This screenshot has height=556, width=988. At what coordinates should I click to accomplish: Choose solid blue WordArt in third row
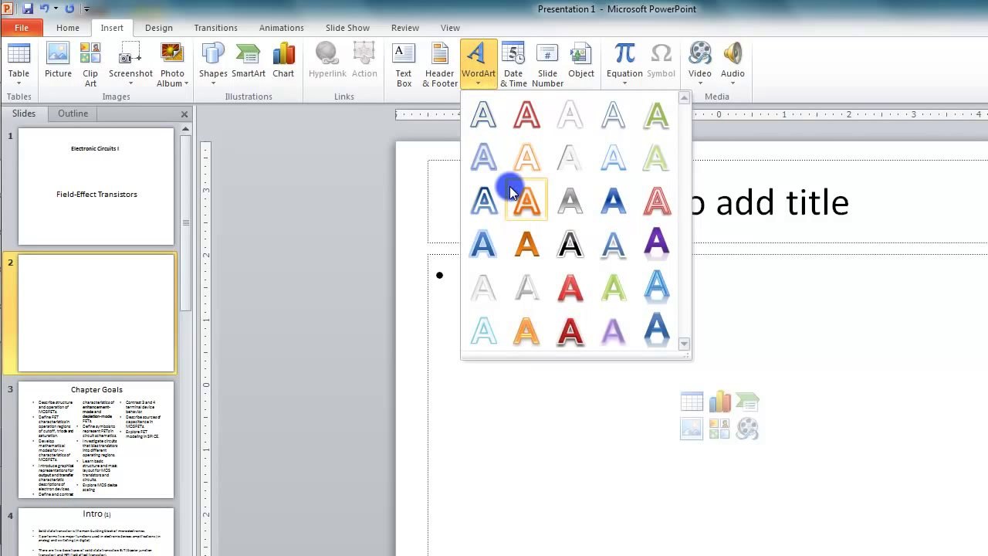coord(613,201)
